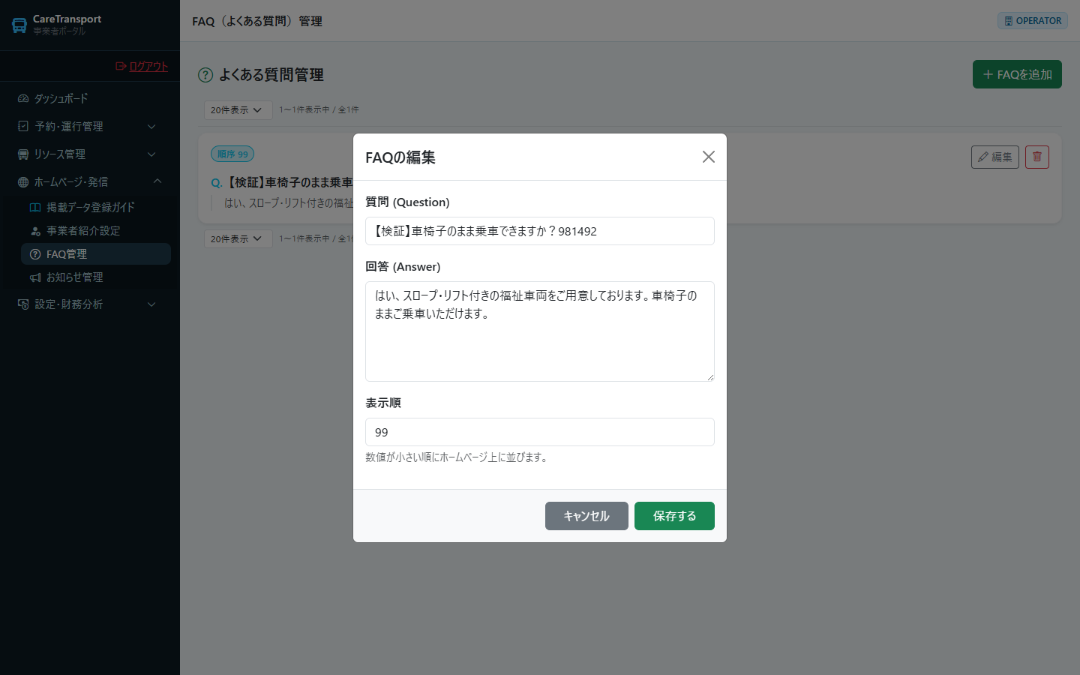Focus the 質問 (Question) input field
The height and width of the screenshot is (675, 1080).
540,231
